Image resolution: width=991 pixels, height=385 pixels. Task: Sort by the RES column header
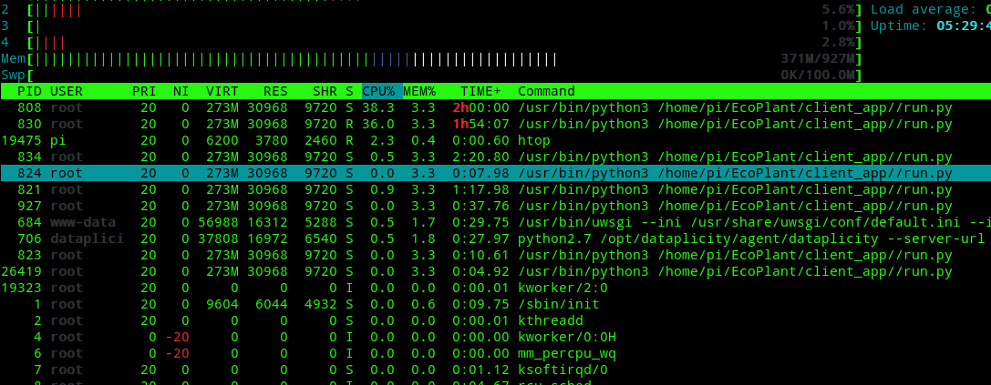pyautogui.click(x=275, y=91)
